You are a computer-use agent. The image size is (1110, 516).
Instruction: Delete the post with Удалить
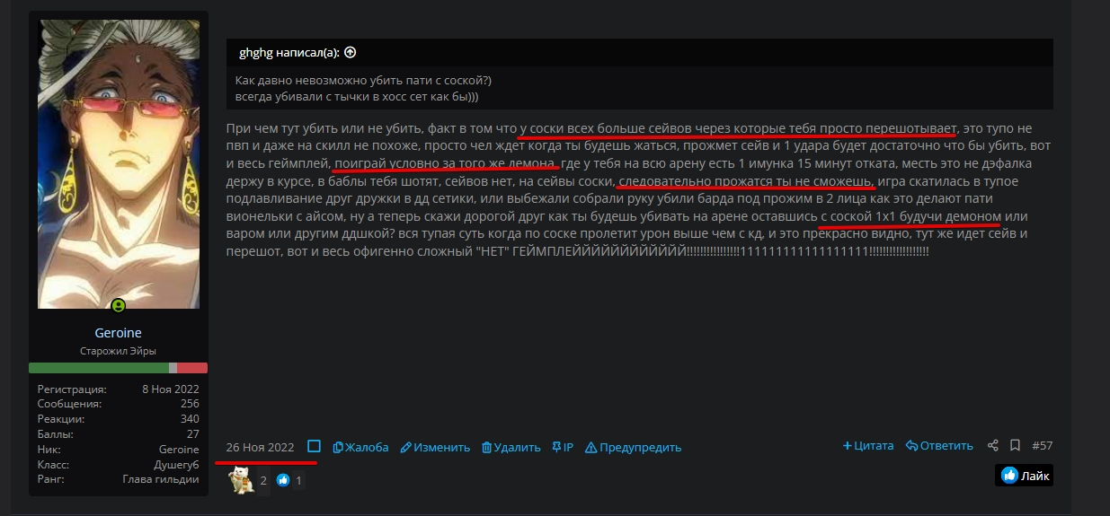point(511,447)
